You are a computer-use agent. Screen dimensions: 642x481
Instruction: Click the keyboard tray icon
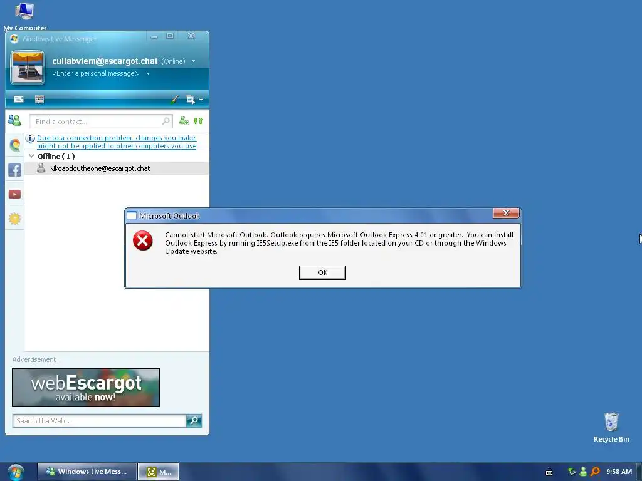[549, 472]
